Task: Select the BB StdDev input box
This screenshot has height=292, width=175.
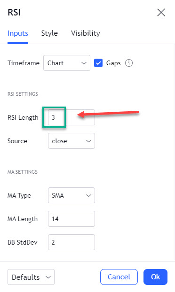Action: [x=72, y=242]
